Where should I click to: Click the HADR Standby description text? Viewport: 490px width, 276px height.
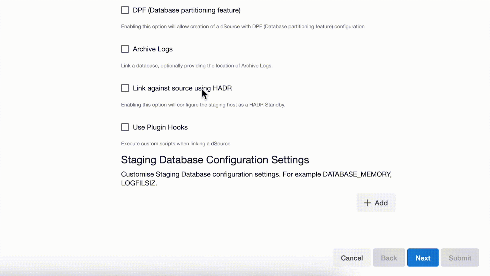tap(203, 105)
